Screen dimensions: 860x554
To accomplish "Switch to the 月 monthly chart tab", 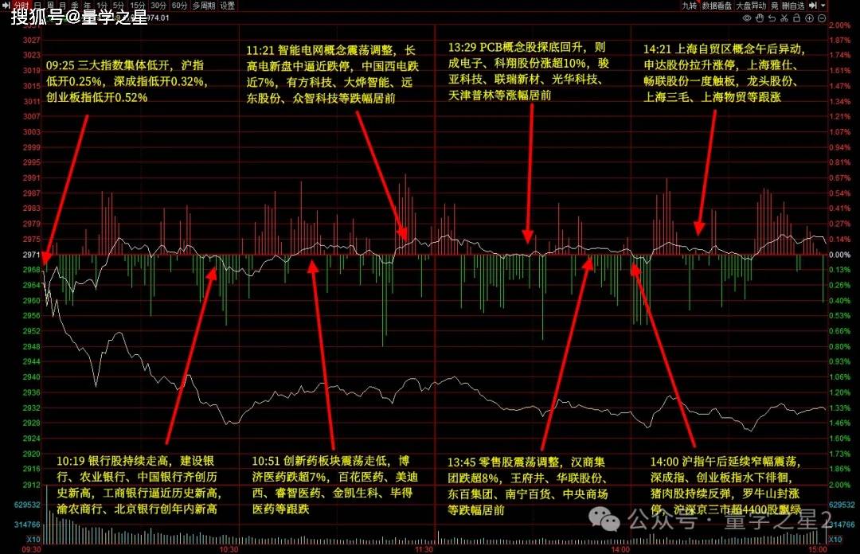I will tap(63, 6).
